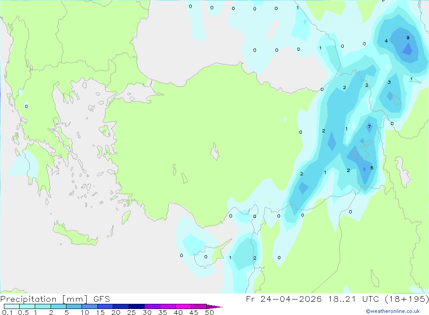Click the 25–30 mm navy legend box

136,306
